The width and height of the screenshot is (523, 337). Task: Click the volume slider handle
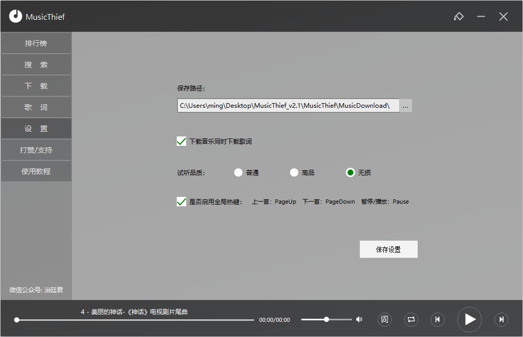point(326,319)
